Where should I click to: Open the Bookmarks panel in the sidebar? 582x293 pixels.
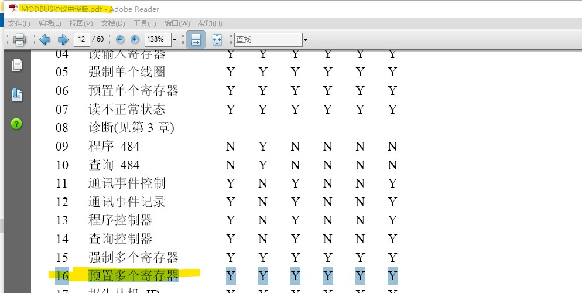pos(17,94)
